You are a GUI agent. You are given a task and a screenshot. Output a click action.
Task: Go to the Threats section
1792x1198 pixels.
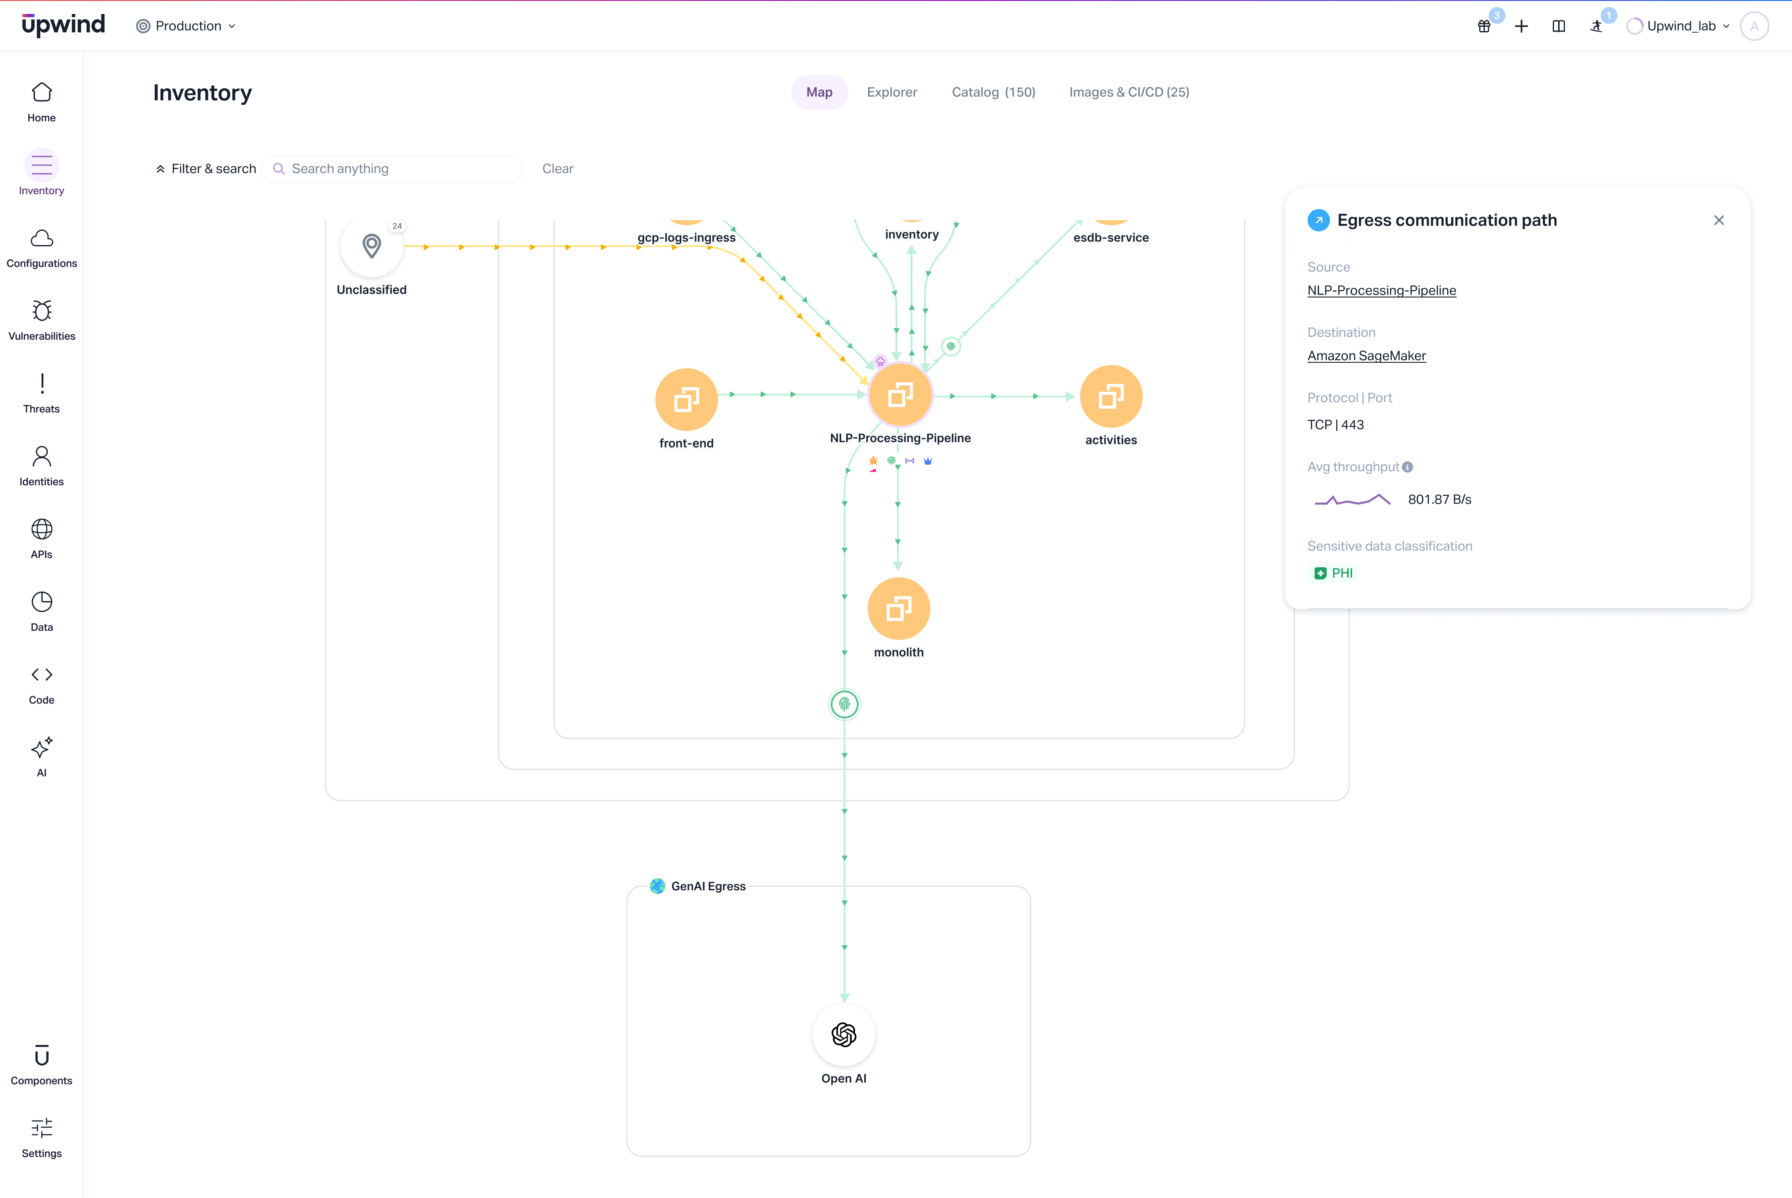click(41, 393)
